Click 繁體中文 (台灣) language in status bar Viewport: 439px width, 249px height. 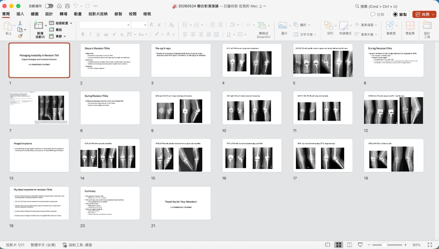43,245
